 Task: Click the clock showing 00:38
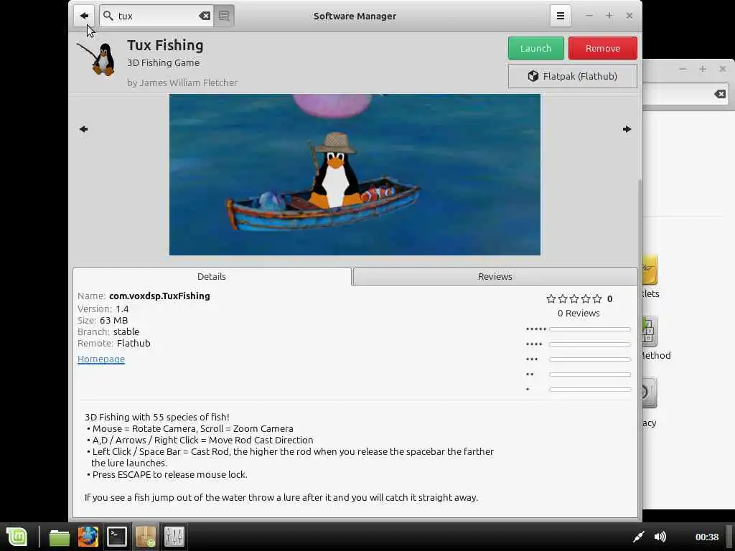click(x=707, y=537)
